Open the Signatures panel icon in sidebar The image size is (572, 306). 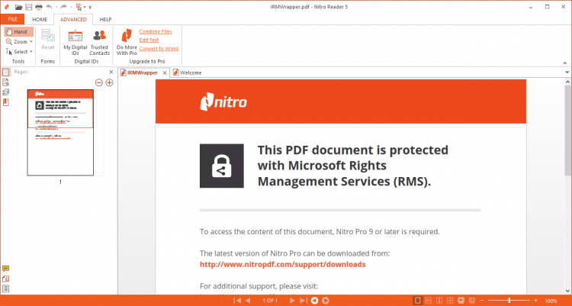click(6, 82)
